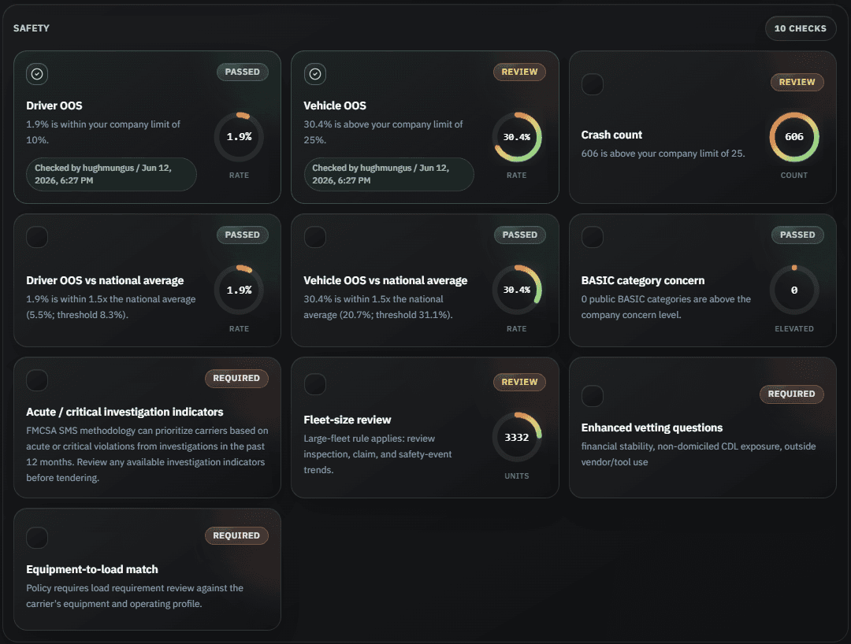Click the Checked by hughmungus pill under Vehicle OOS
The height and width of the screenshot is (644, 851).
[x=388, y=175]
